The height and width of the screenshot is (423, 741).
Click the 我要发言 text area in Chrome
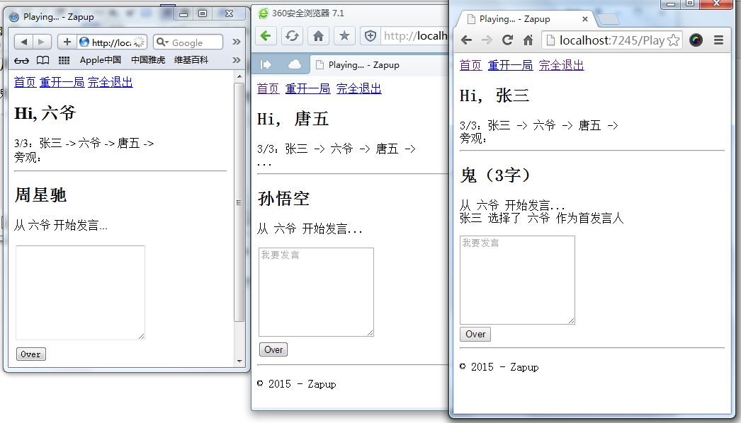517,280
